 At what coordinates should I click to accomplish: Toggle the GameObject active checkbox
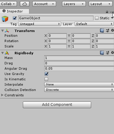(15, 18)
